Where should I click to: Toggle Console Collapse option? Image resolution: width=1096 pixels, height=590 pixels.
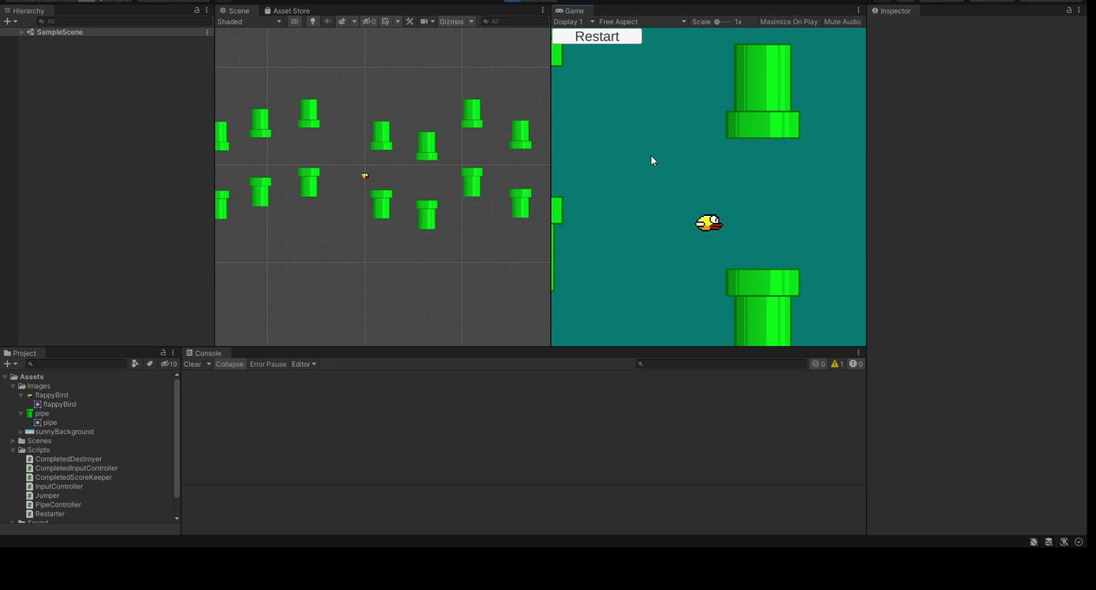coord(230,364)
